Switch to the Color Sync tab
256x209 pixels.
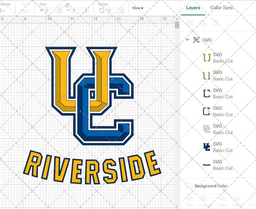pos(222,8)
